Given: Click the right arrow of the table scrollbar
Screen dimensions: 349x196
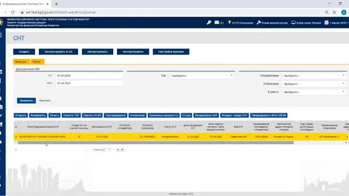Looking at the screenshot, I should (x=346, y=143).
